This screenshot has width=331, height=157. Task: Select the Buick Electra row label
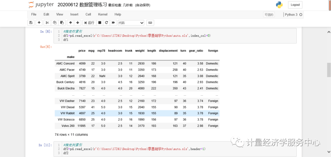tap(66, 88)
